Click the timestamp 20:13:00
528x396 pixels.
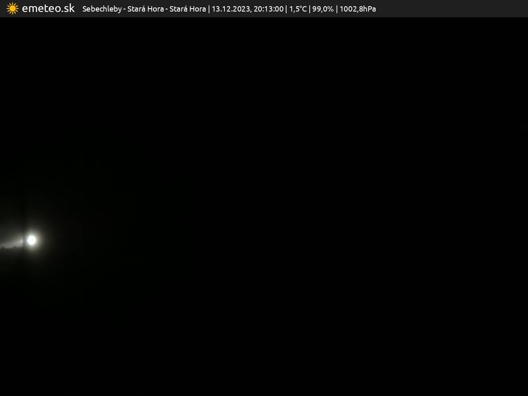pos(269,9)
